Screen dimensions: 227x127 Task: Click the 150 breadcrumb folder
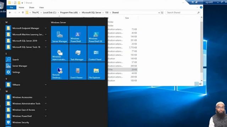point(107,13)
